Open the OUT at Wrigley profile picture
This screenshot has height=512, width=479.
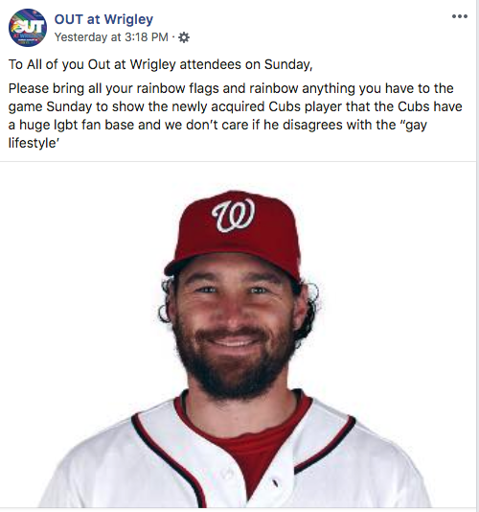[28, 28]
